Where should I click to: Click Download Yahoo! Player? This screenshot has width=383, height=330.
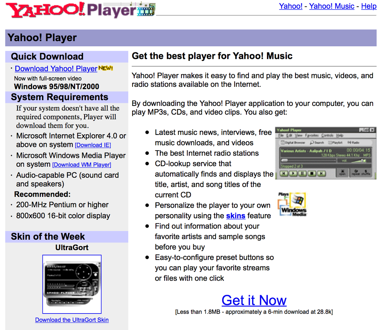tap(56, 69)
